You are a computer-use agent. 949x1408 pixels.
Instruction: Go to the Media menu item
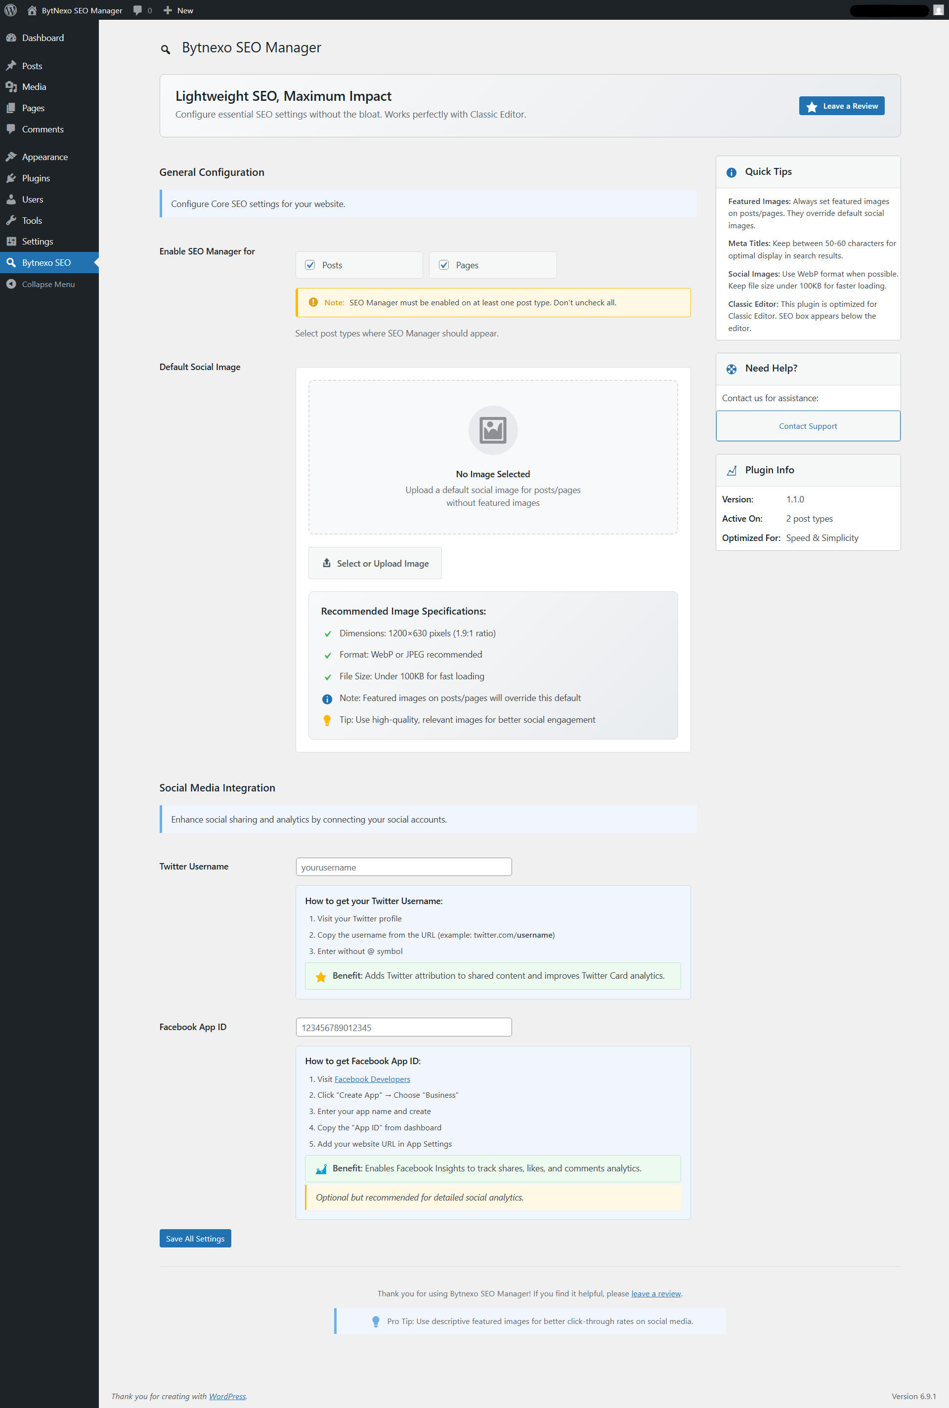pos(34,86)
